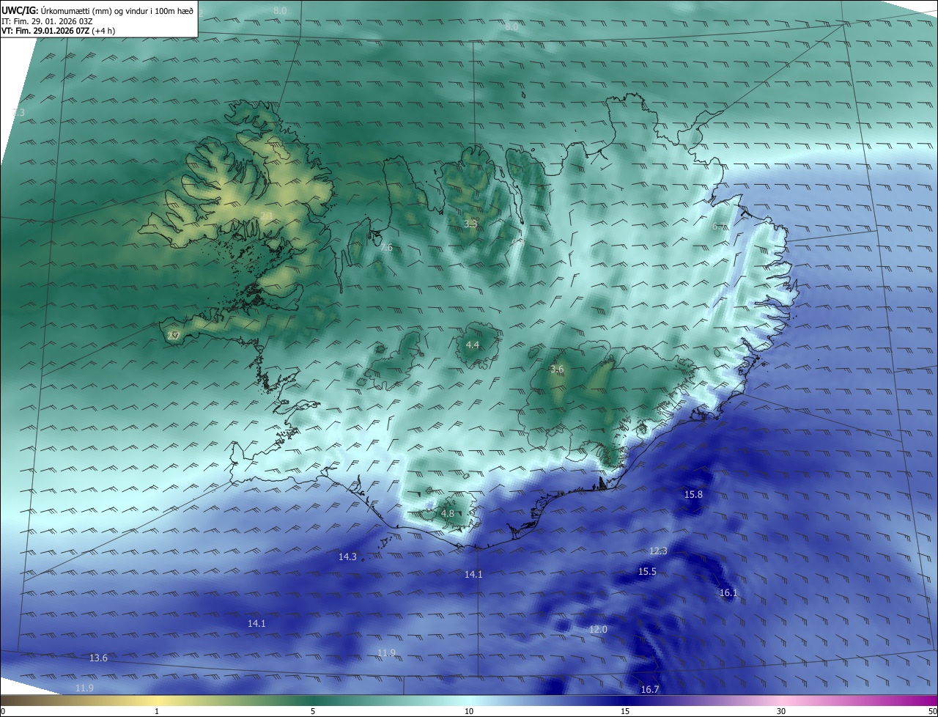Click the 30 tick on the color scale

point(781,711)
